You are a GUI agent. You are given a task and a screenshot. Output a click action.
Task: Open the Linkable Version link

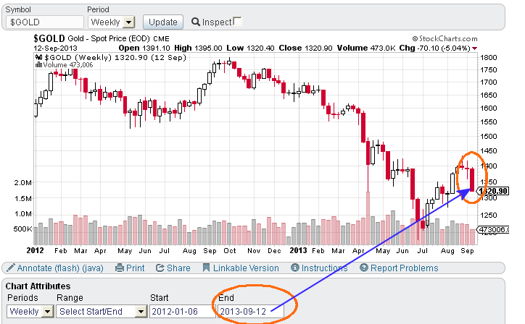[x=246, y=268]
